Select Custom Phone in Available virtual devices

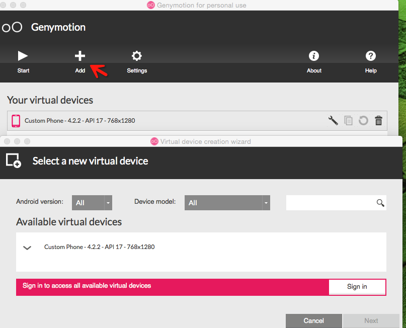[201, 247]
